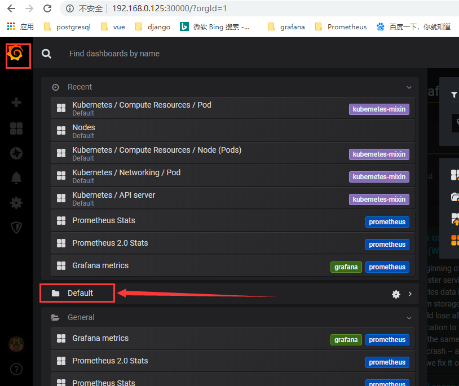Open the vue bookmark folder
Image resolution: width=459 pixels, height=386 pixels.
point(113,27)
